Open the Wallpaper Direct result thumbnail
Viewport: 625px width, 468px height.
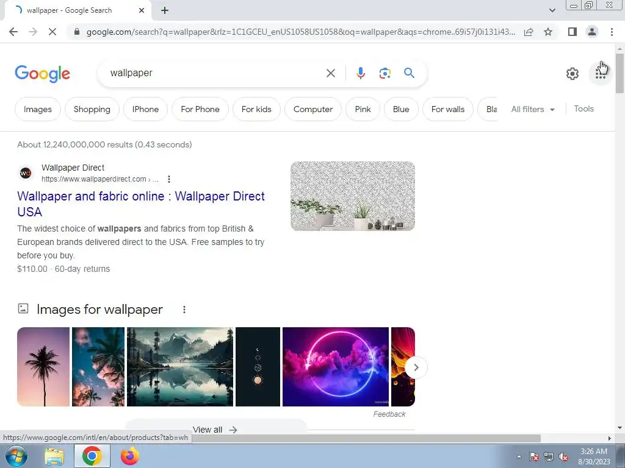click(353, 196)
